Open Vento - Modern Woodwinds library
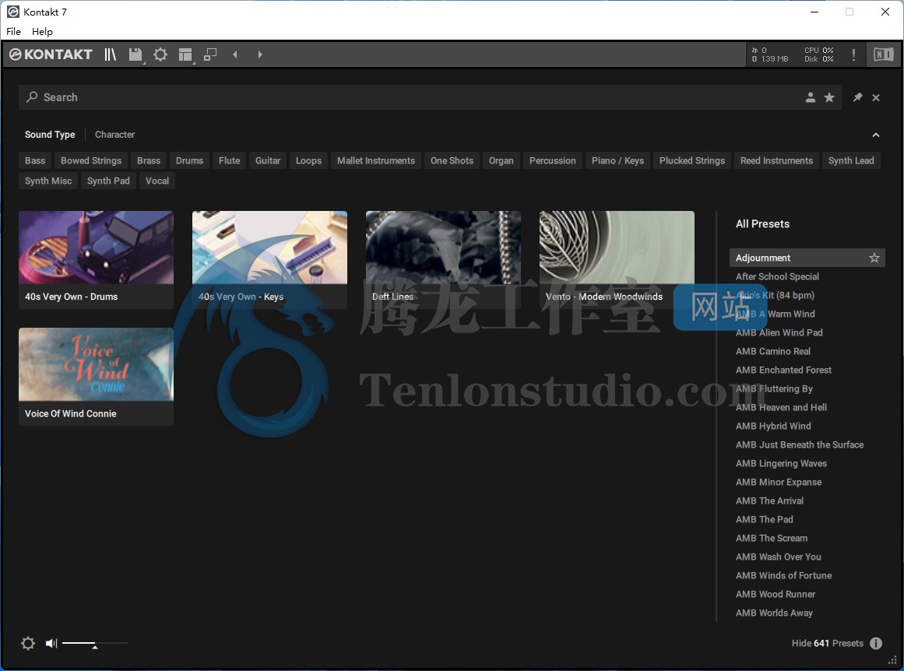The width and height of the screenshot is (904, 671). pyautogui.click(x=617, y=260)
